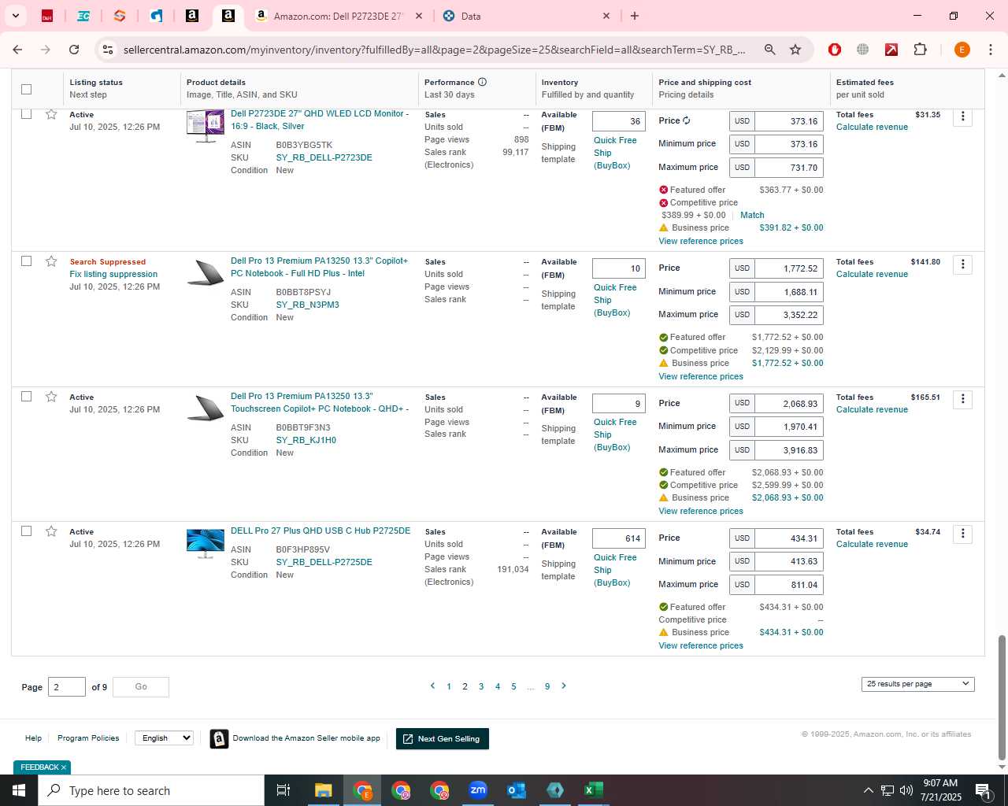This screenshot has height=806, width=1008.
Task: Open actions menu for $34.74 fees row
Action: click(962, 534)
